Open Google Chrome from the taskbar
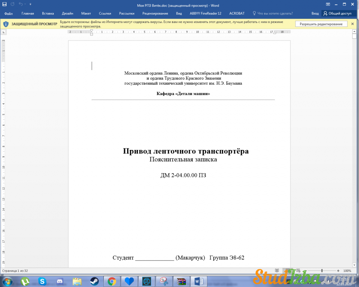 click(x=112, y=281)
